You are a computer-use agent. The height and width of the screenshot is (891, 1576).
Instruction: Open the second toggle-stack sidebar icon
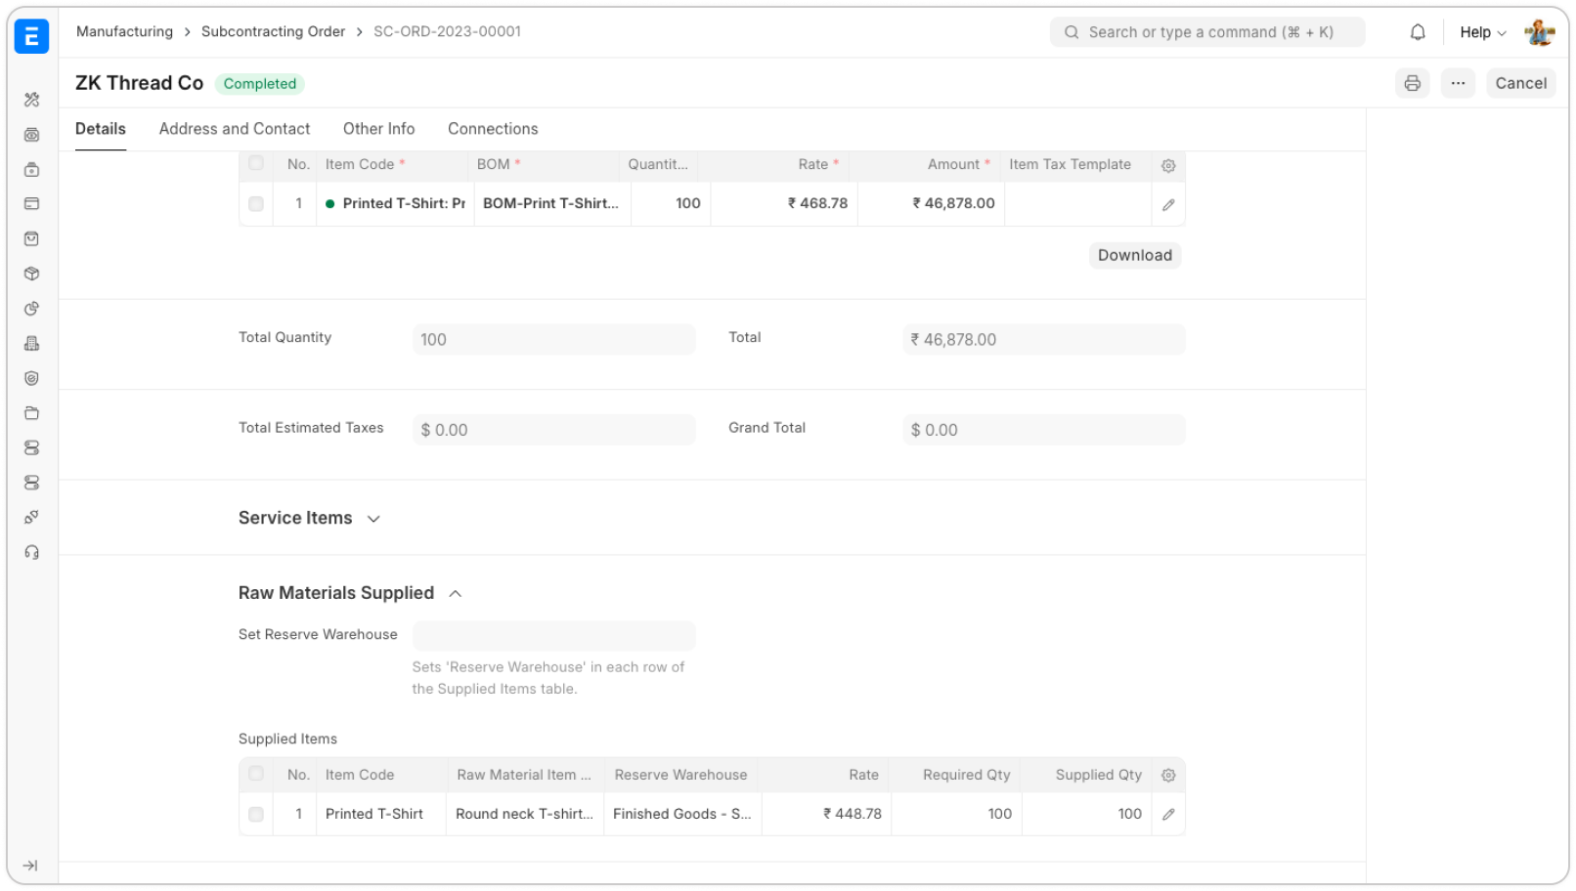(x=31, y=483)
